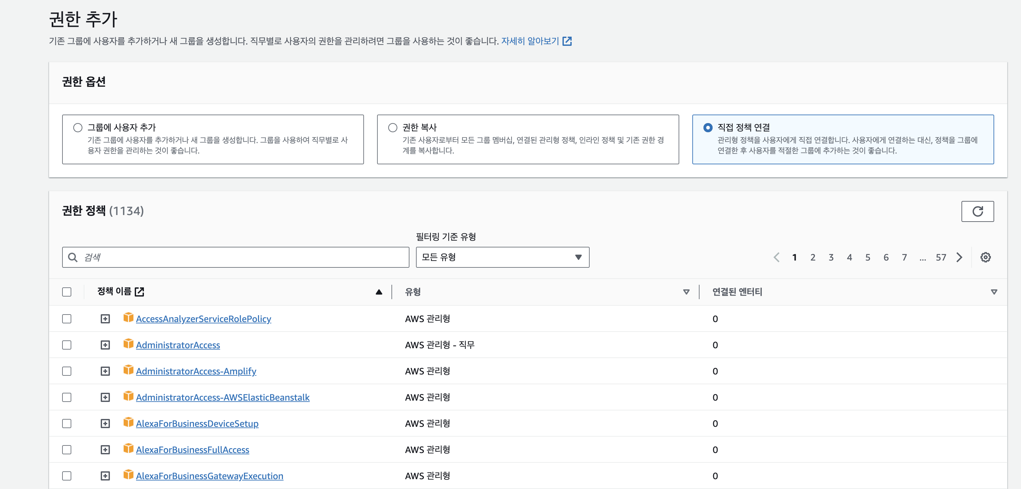Click the previous page left chevron
1021x489 pixels.
pos(776,257)
